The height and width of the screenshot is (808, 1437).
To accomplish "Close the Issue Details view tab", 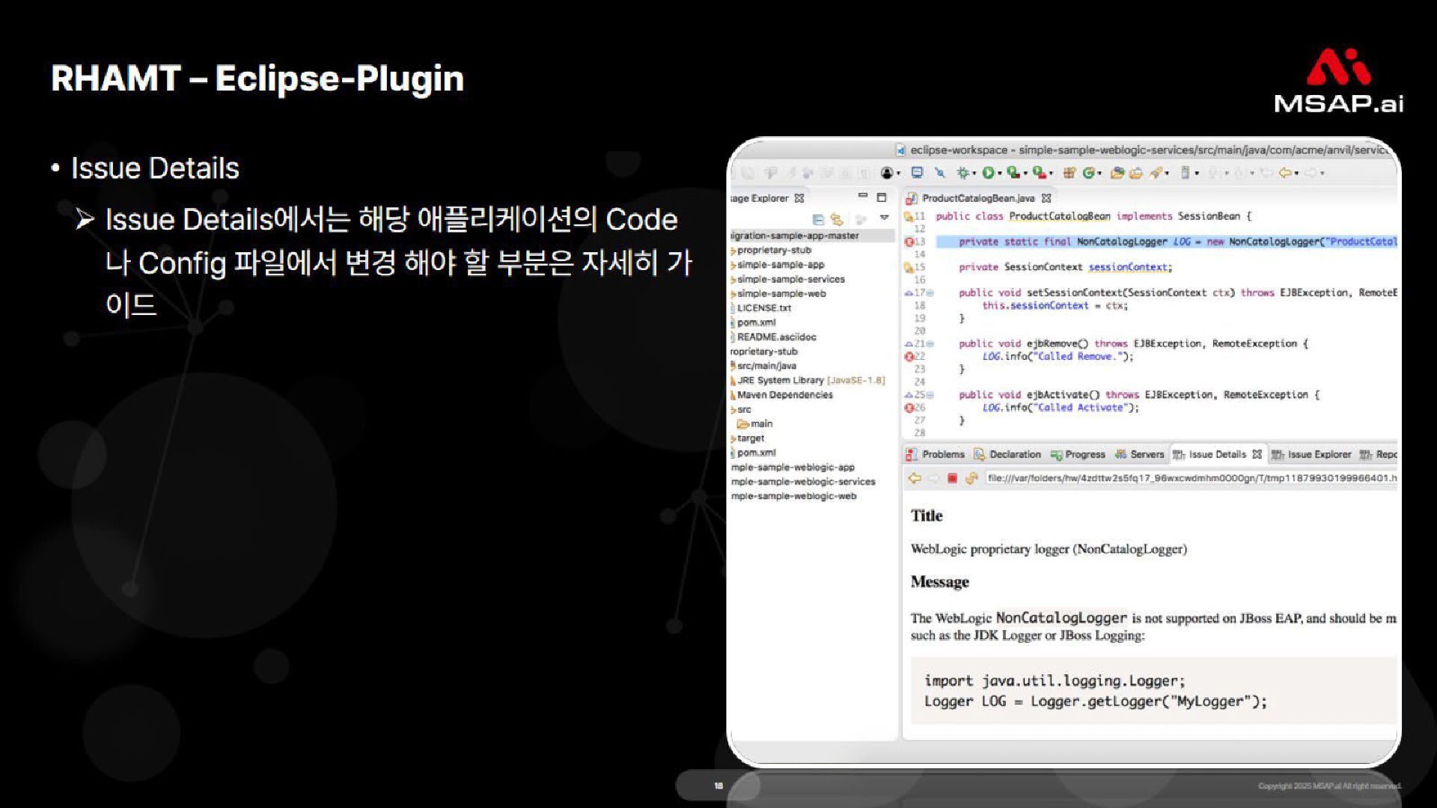I will pos(1257,454).
